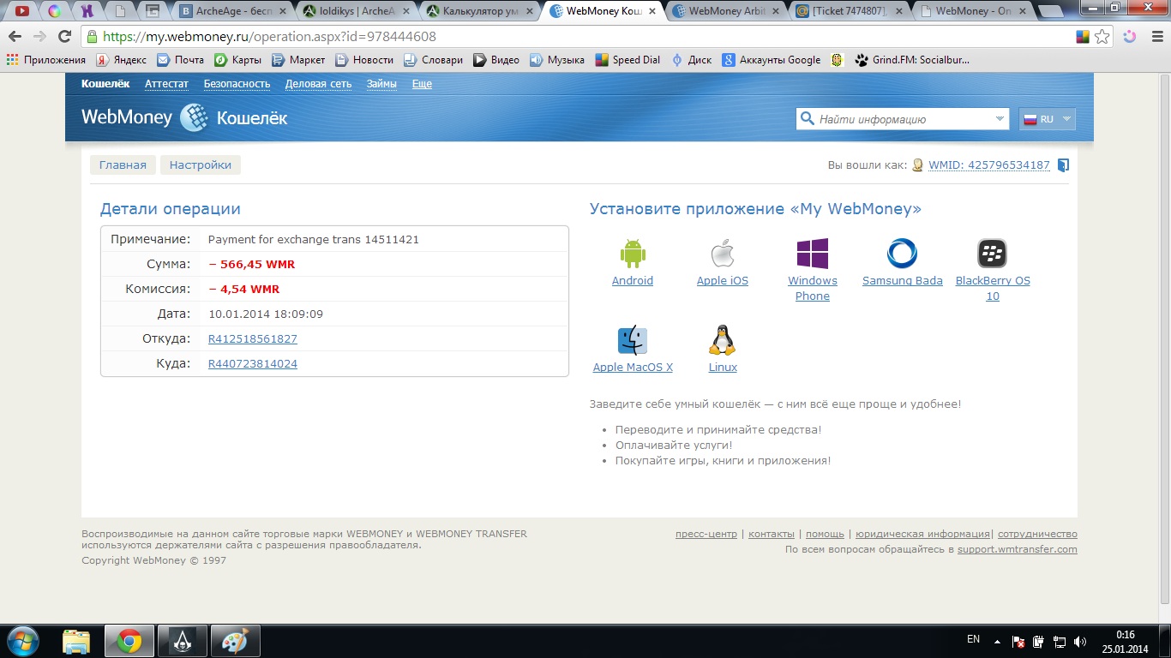Open File Explorer from the taskbar
Image resolution: width=1171 pixels, height=658 pixels.
pyautogui.click(x=76, y=640)
